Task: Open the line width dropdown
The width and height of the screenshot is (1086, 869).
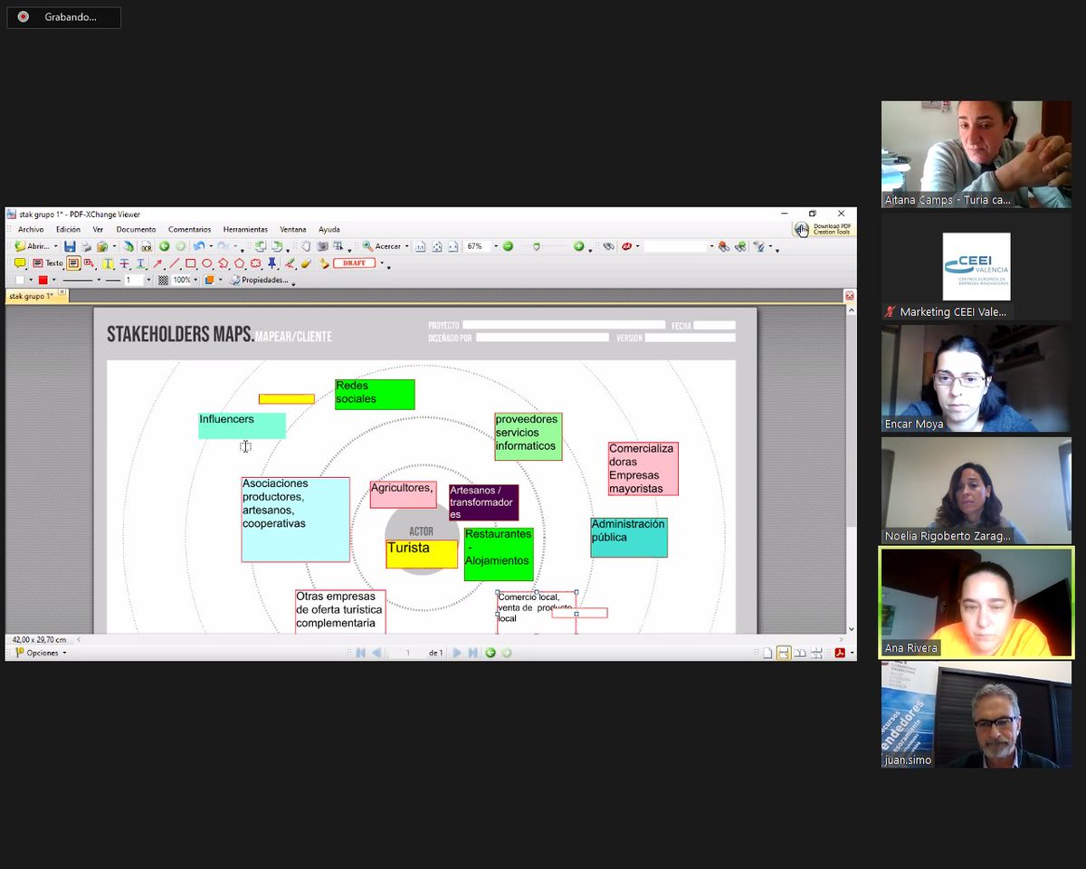Action: coord(148,280)
